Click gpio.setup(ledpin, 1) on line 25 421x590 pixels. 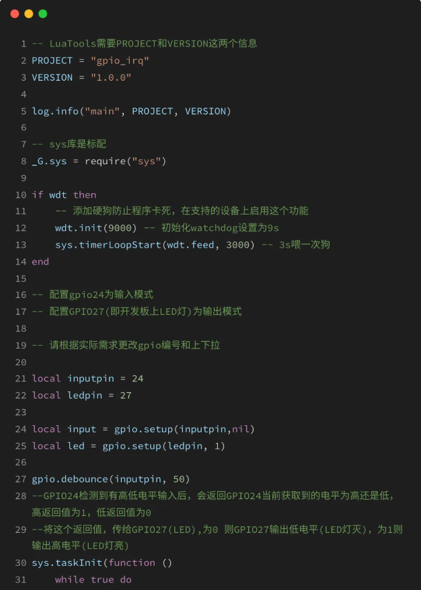point(163,446)
